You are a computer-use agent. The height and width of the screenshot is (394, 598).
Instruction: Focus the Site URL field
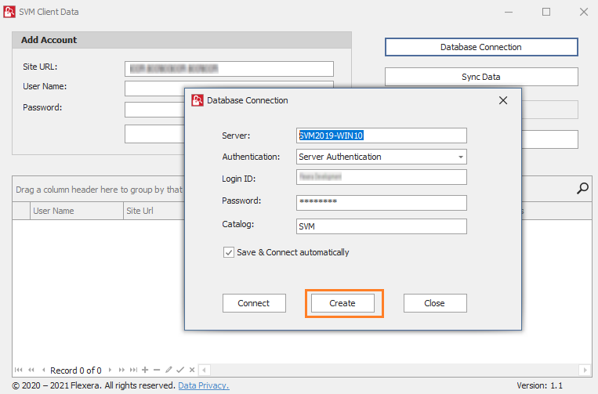(229, 69)
